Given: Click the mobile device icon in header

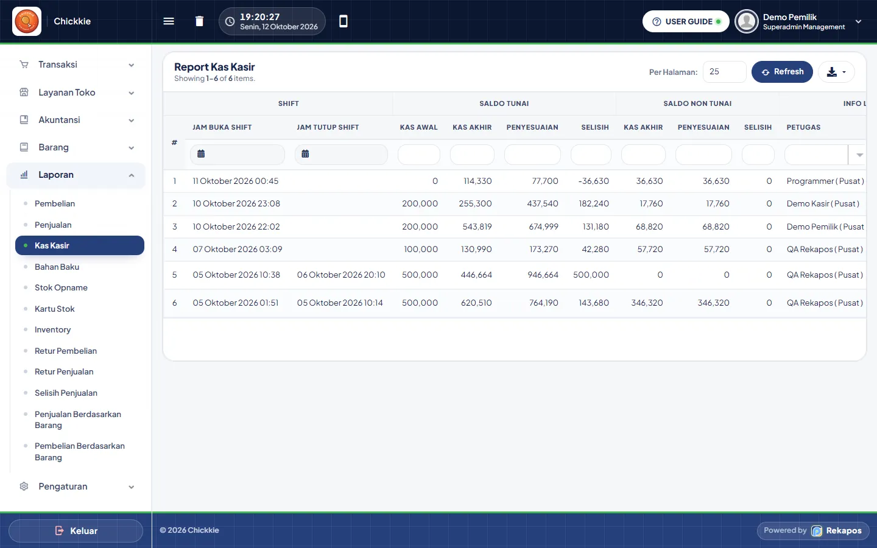Looking at the screenshot, I should pos(343,21).
